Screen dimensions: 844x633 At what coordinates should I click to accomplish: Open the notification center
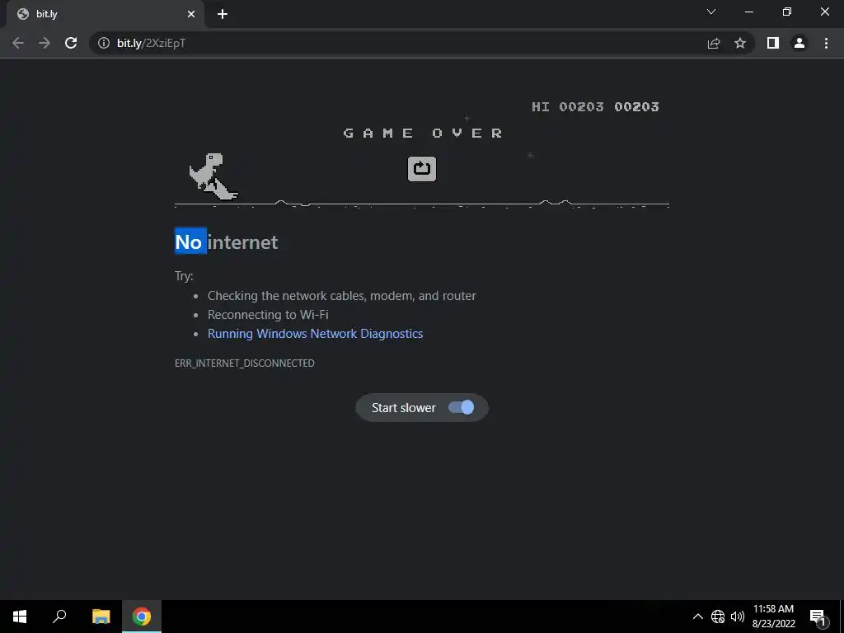tap(818, 617)
